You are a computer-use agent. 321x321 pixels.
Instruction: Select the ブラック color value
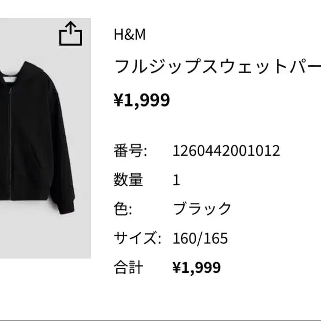[202, 209]
